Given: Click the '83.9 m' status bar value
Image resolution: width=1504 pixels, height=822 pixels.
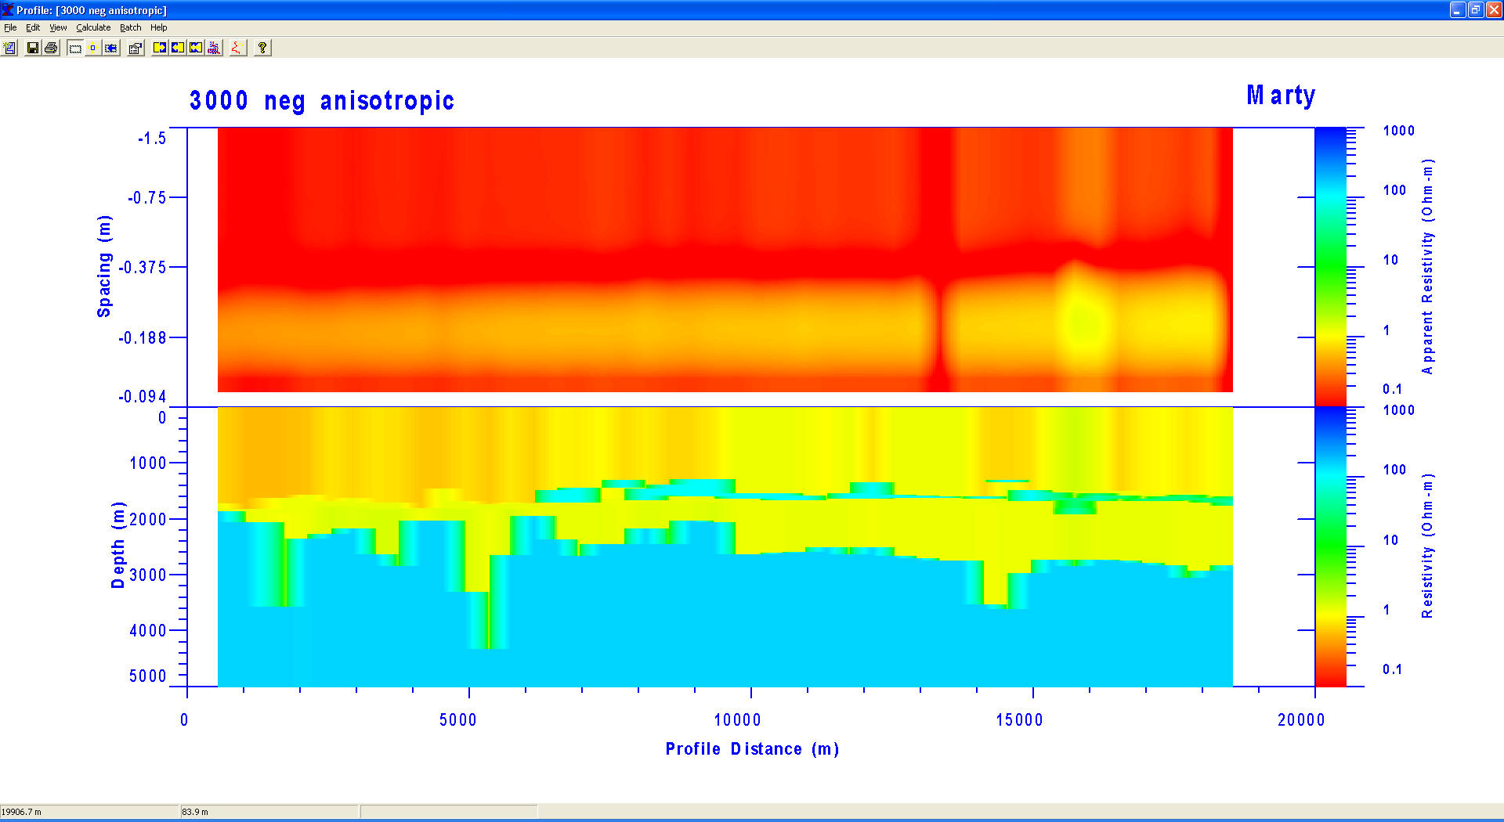Looking at the screenshot, I should (195, 812).
